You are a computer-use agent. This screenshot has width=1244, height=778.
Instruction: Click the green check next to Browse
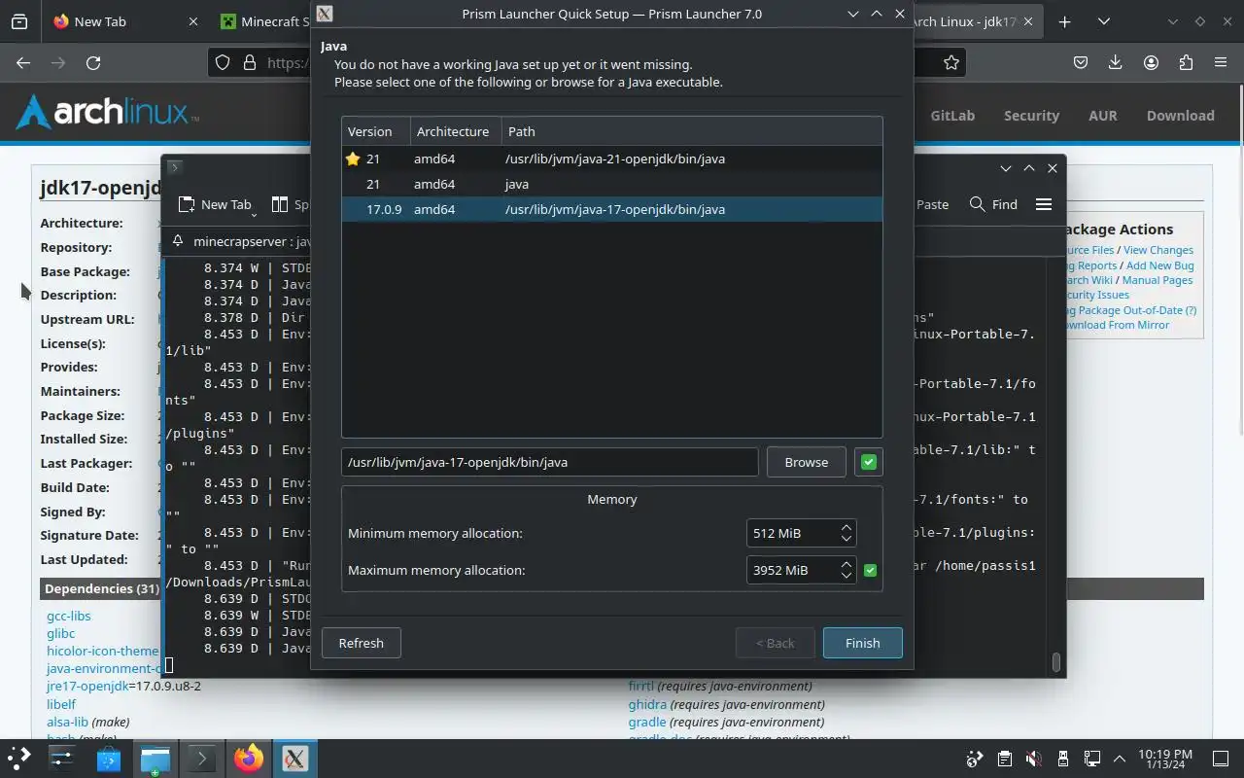coord(869,462)
